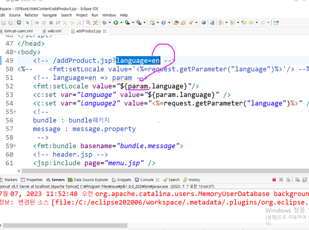Click the Terminate square in main toolbar
309x230 pixels.
[51, 23]
